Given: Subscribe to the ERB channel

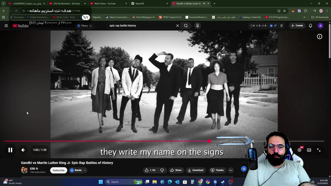Looking at the screenshot, I should (59, 170).
